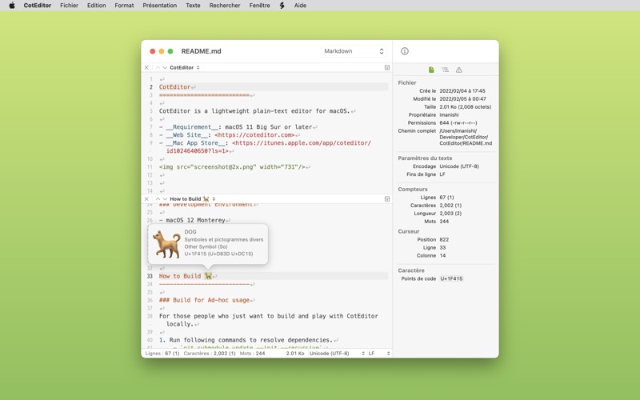Open the Présentation menu
Screen dimensions: 640x400
(x=159, y=6)
